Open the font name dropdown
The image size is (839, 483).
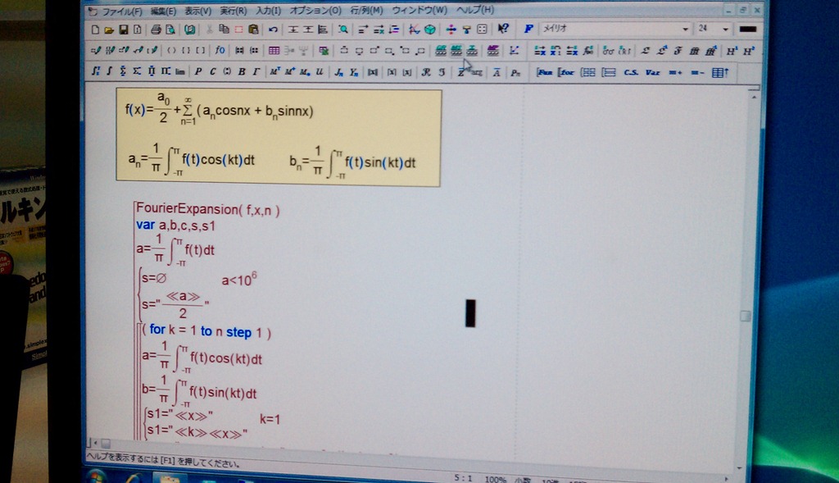click(685, 29)
